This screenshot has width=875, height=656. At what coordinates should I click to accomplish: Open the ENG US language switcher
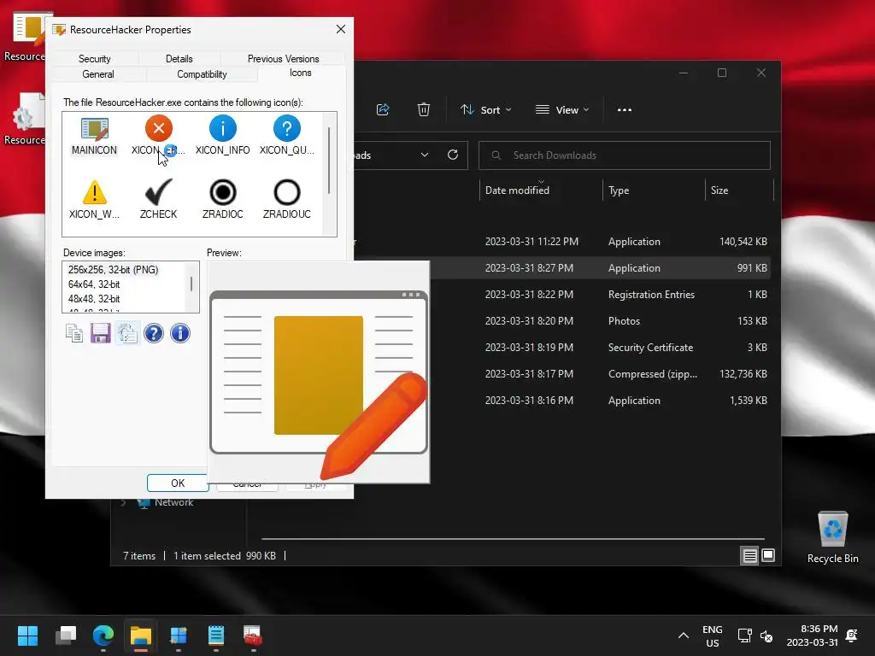tap(713, 635)
